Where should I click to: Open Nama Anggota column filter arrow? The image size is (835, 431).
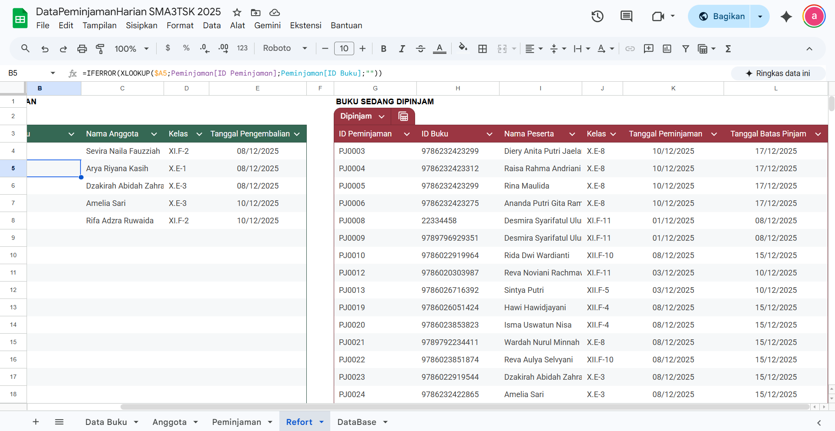154,134
